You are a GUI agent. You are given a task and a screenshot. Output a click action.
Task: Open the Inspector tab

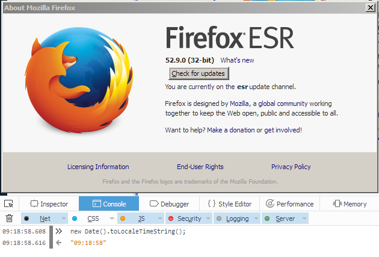click(x=49, y=204)
